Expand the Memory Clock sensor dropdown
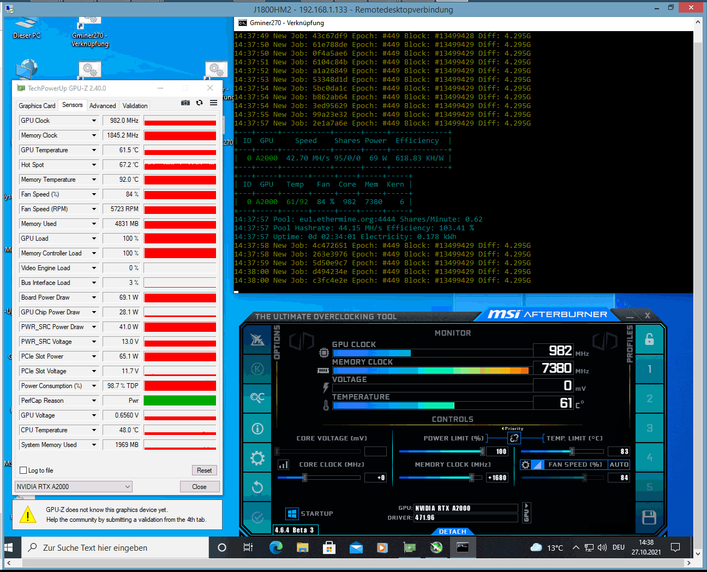707x572 pixels. pos(94,135)
